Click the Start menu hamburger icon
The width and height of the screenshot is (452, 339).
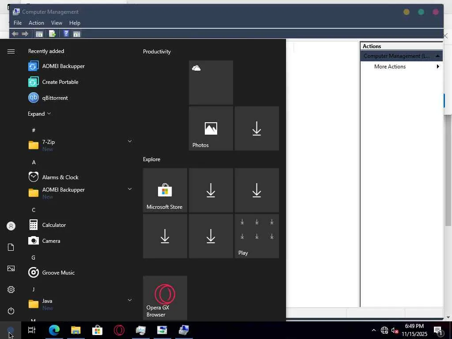pos(11,51)
